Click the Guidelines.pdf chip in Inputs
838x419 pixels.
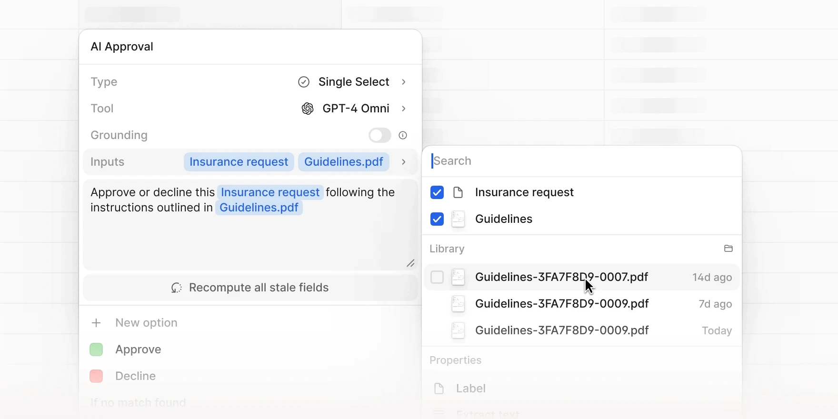coord(344,162)
